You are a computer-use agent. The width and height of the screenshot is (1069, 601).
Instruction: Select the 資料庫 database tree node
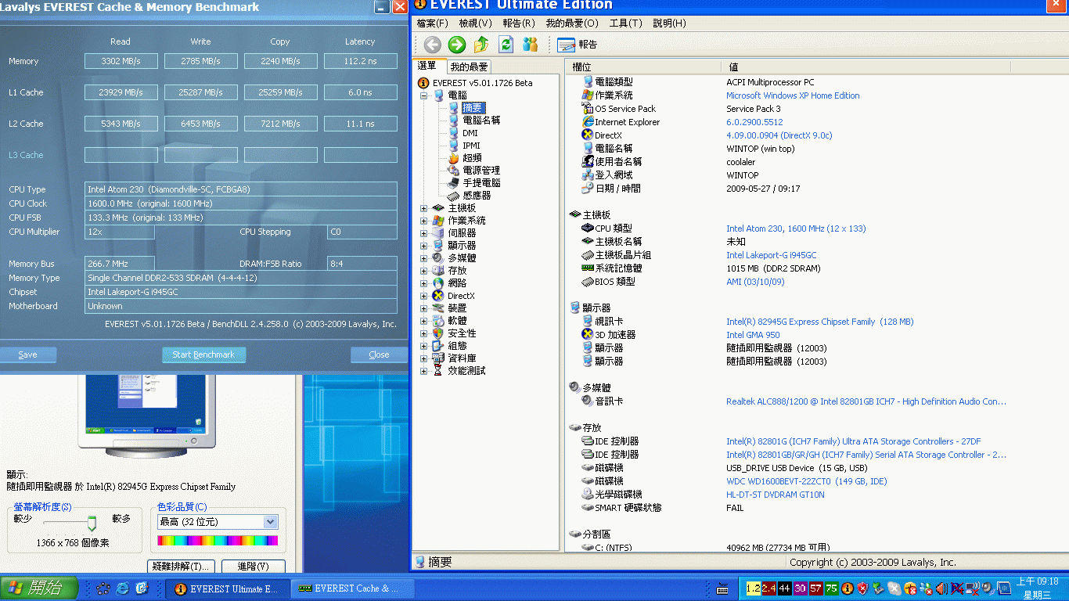coord(462,358)
